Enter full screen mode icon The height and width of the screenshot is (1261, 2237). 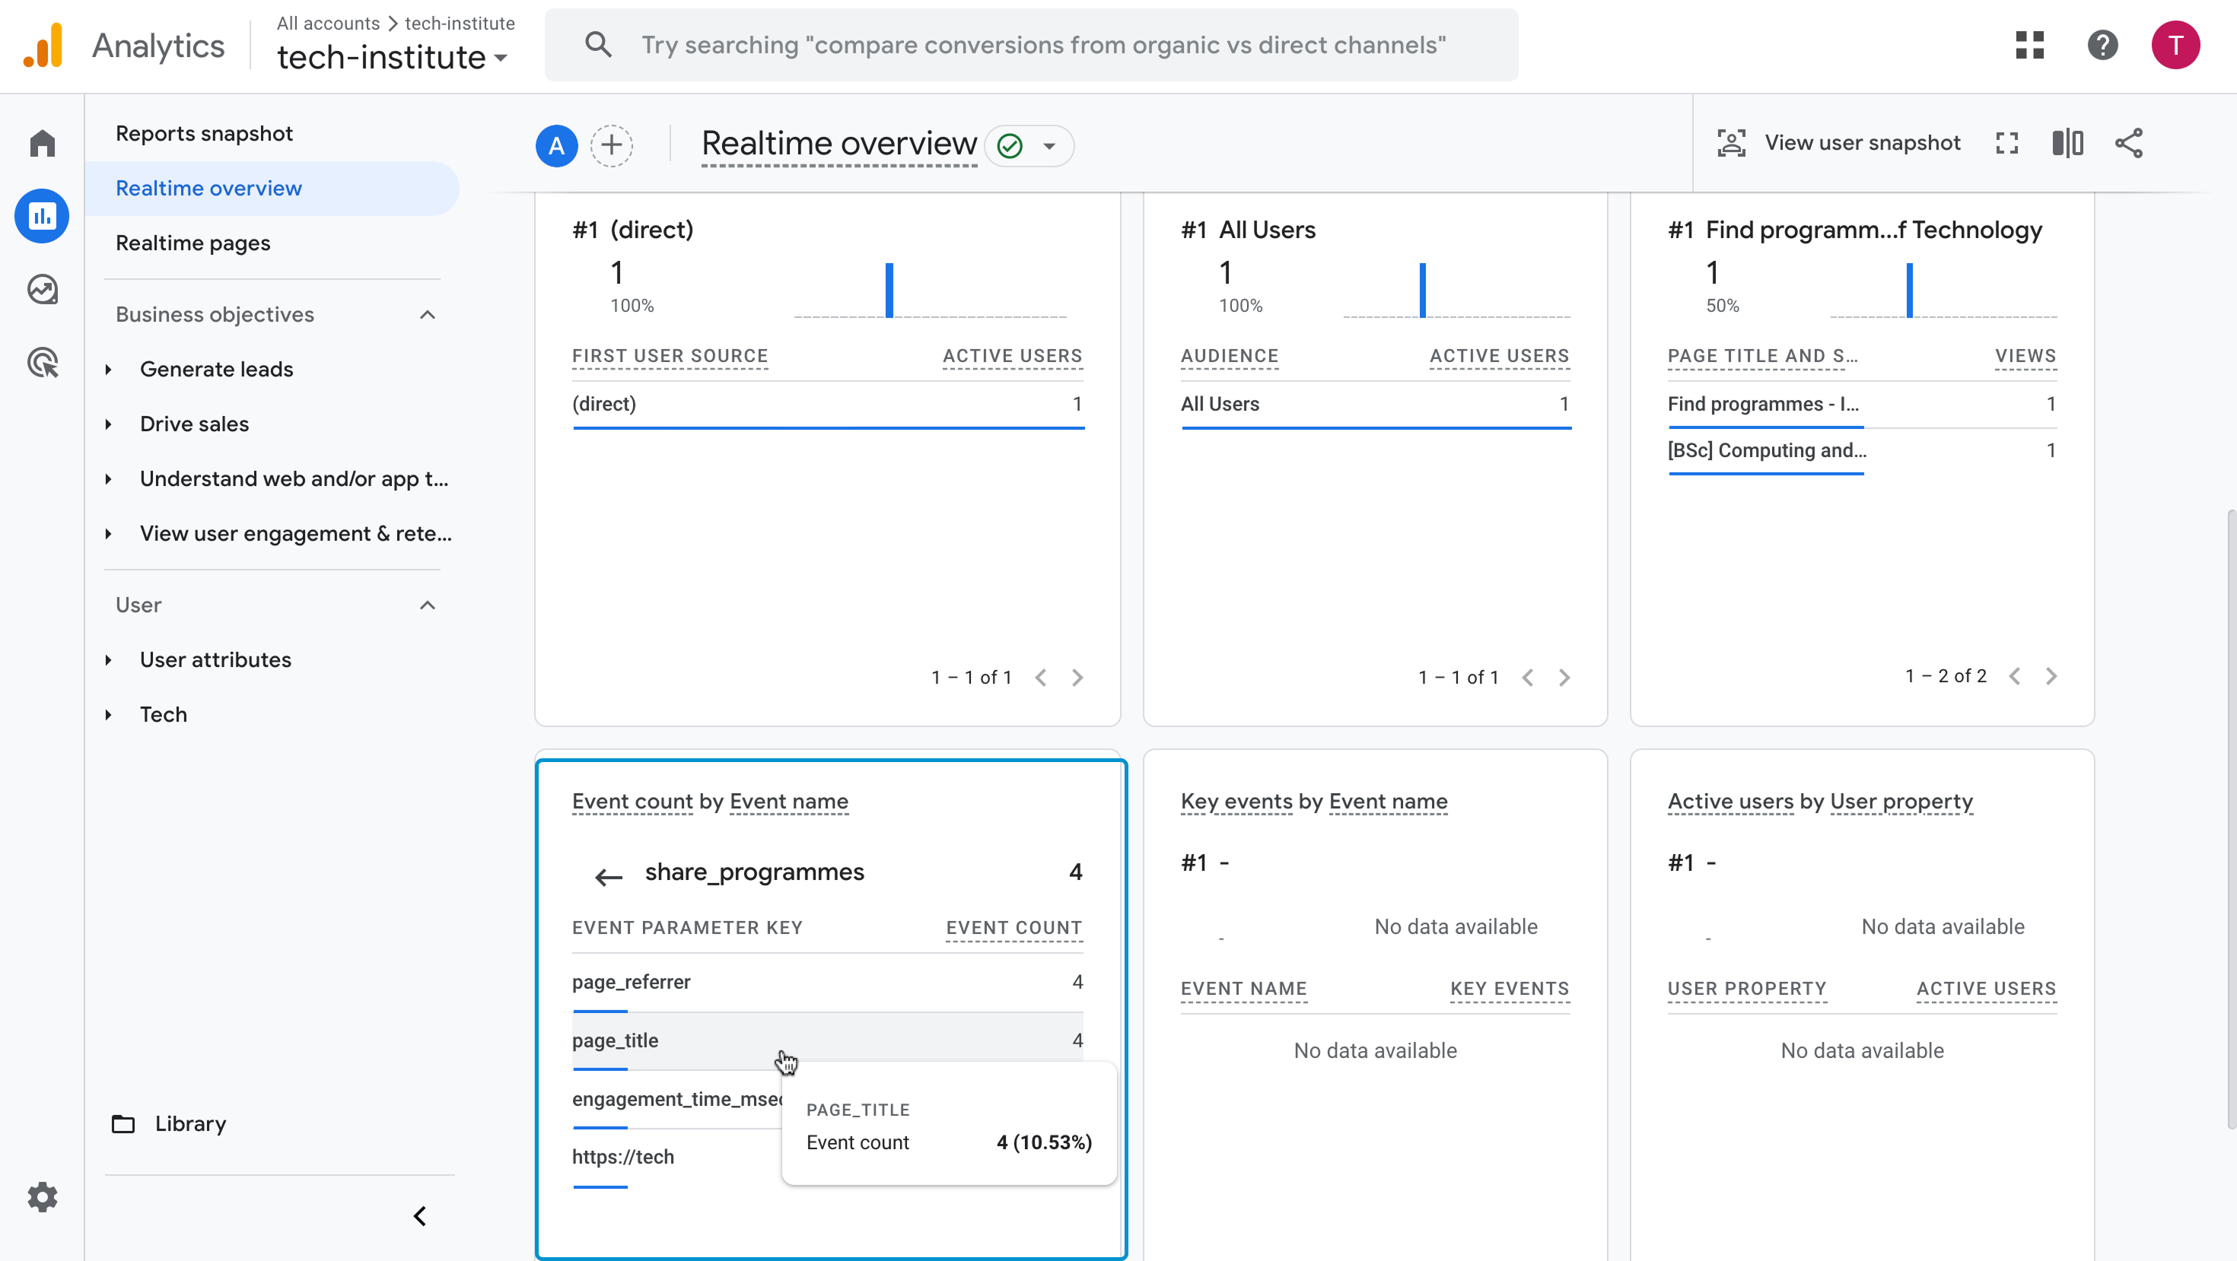click(2007, 143)
